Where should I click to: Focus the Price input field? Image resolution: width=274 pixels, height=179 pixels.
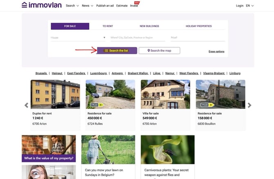(x=197, y=38)
